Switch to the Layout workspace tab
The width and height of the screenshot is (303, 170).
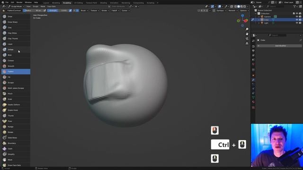(x=46, y=3)
